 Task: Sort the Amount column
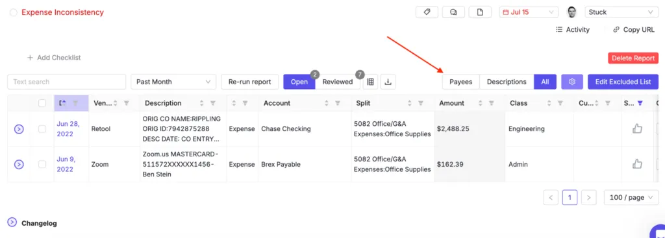click(x=480, y=103)
